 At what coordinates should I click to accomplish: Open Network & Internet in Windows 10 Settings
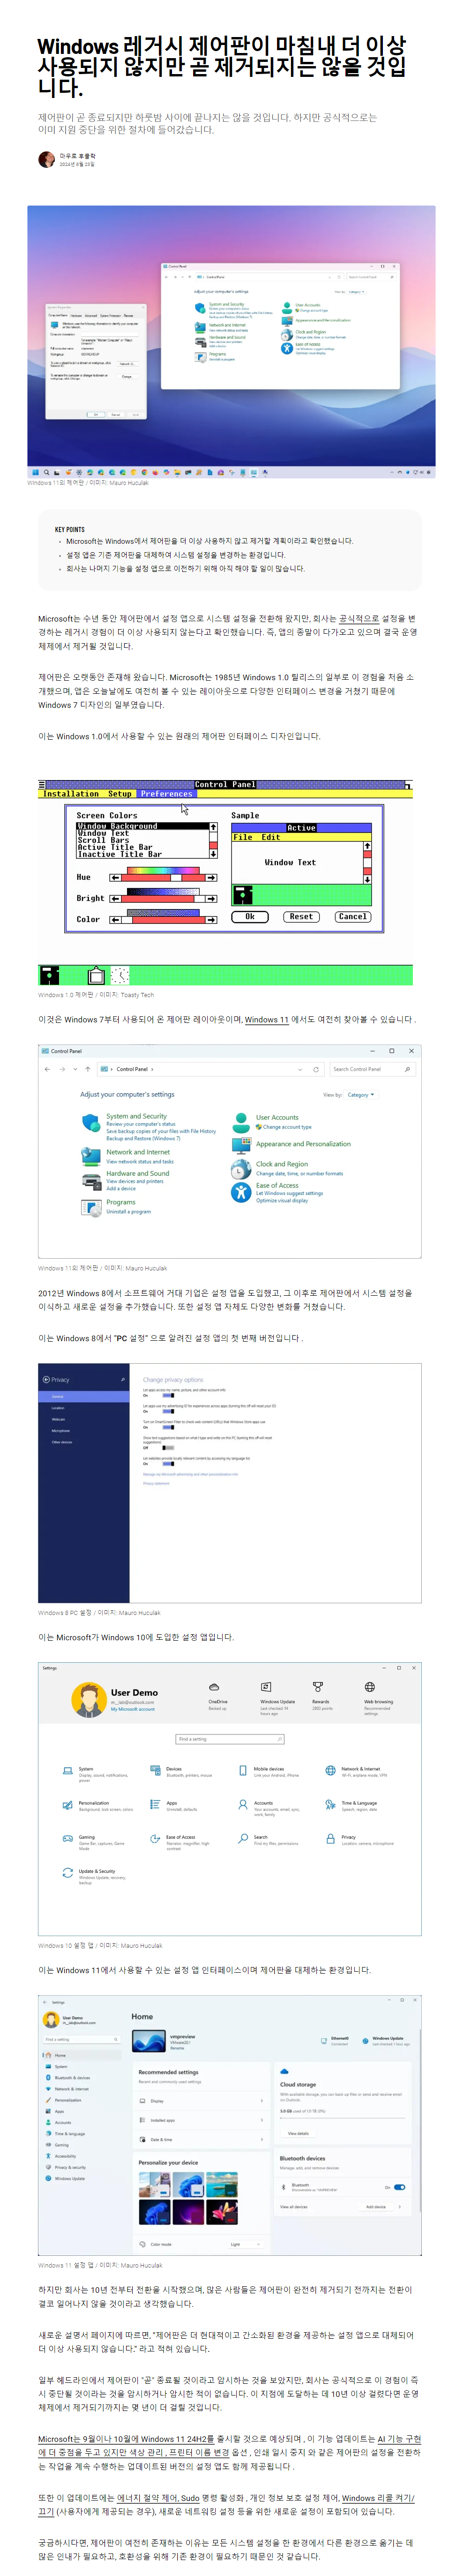[356, 1771]
